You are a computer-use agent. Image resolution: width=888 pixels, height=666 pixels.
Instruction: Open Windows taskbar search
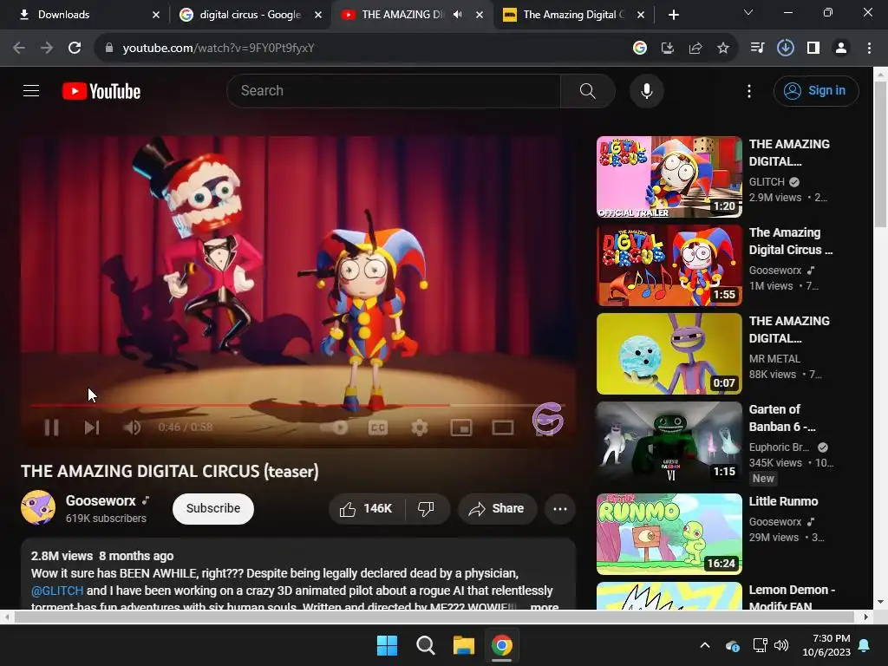[x=425, y=645]
